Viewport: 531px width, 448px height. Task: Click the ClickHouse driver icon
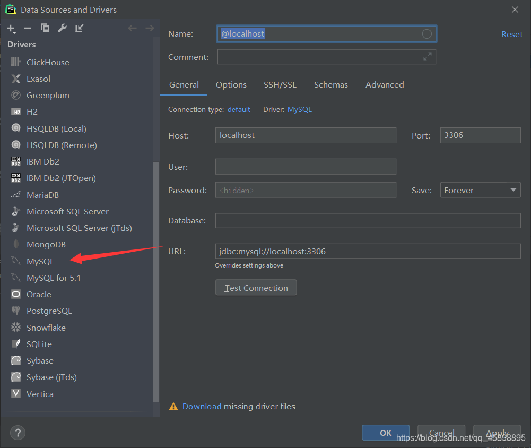tap(15, 62)
